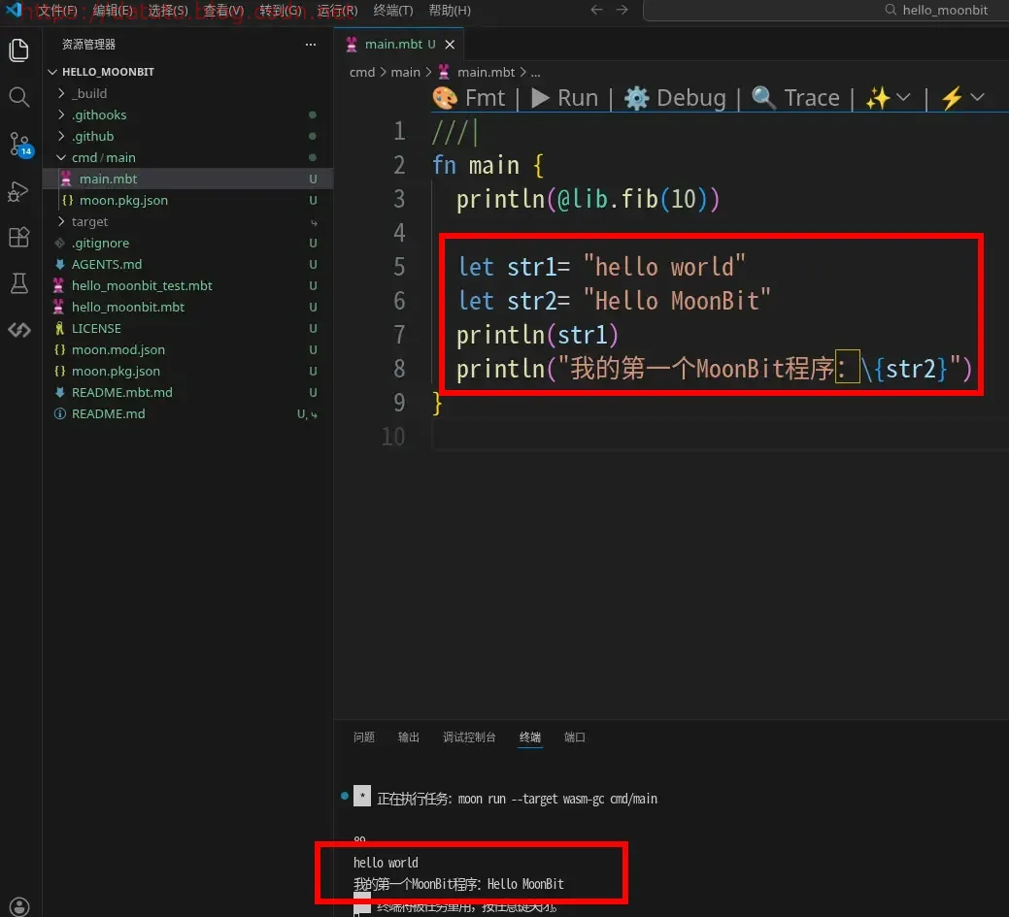Open the lightning bolt code lens dropdown
Viewport: 1009px width, 917px height.
[962, 98]
